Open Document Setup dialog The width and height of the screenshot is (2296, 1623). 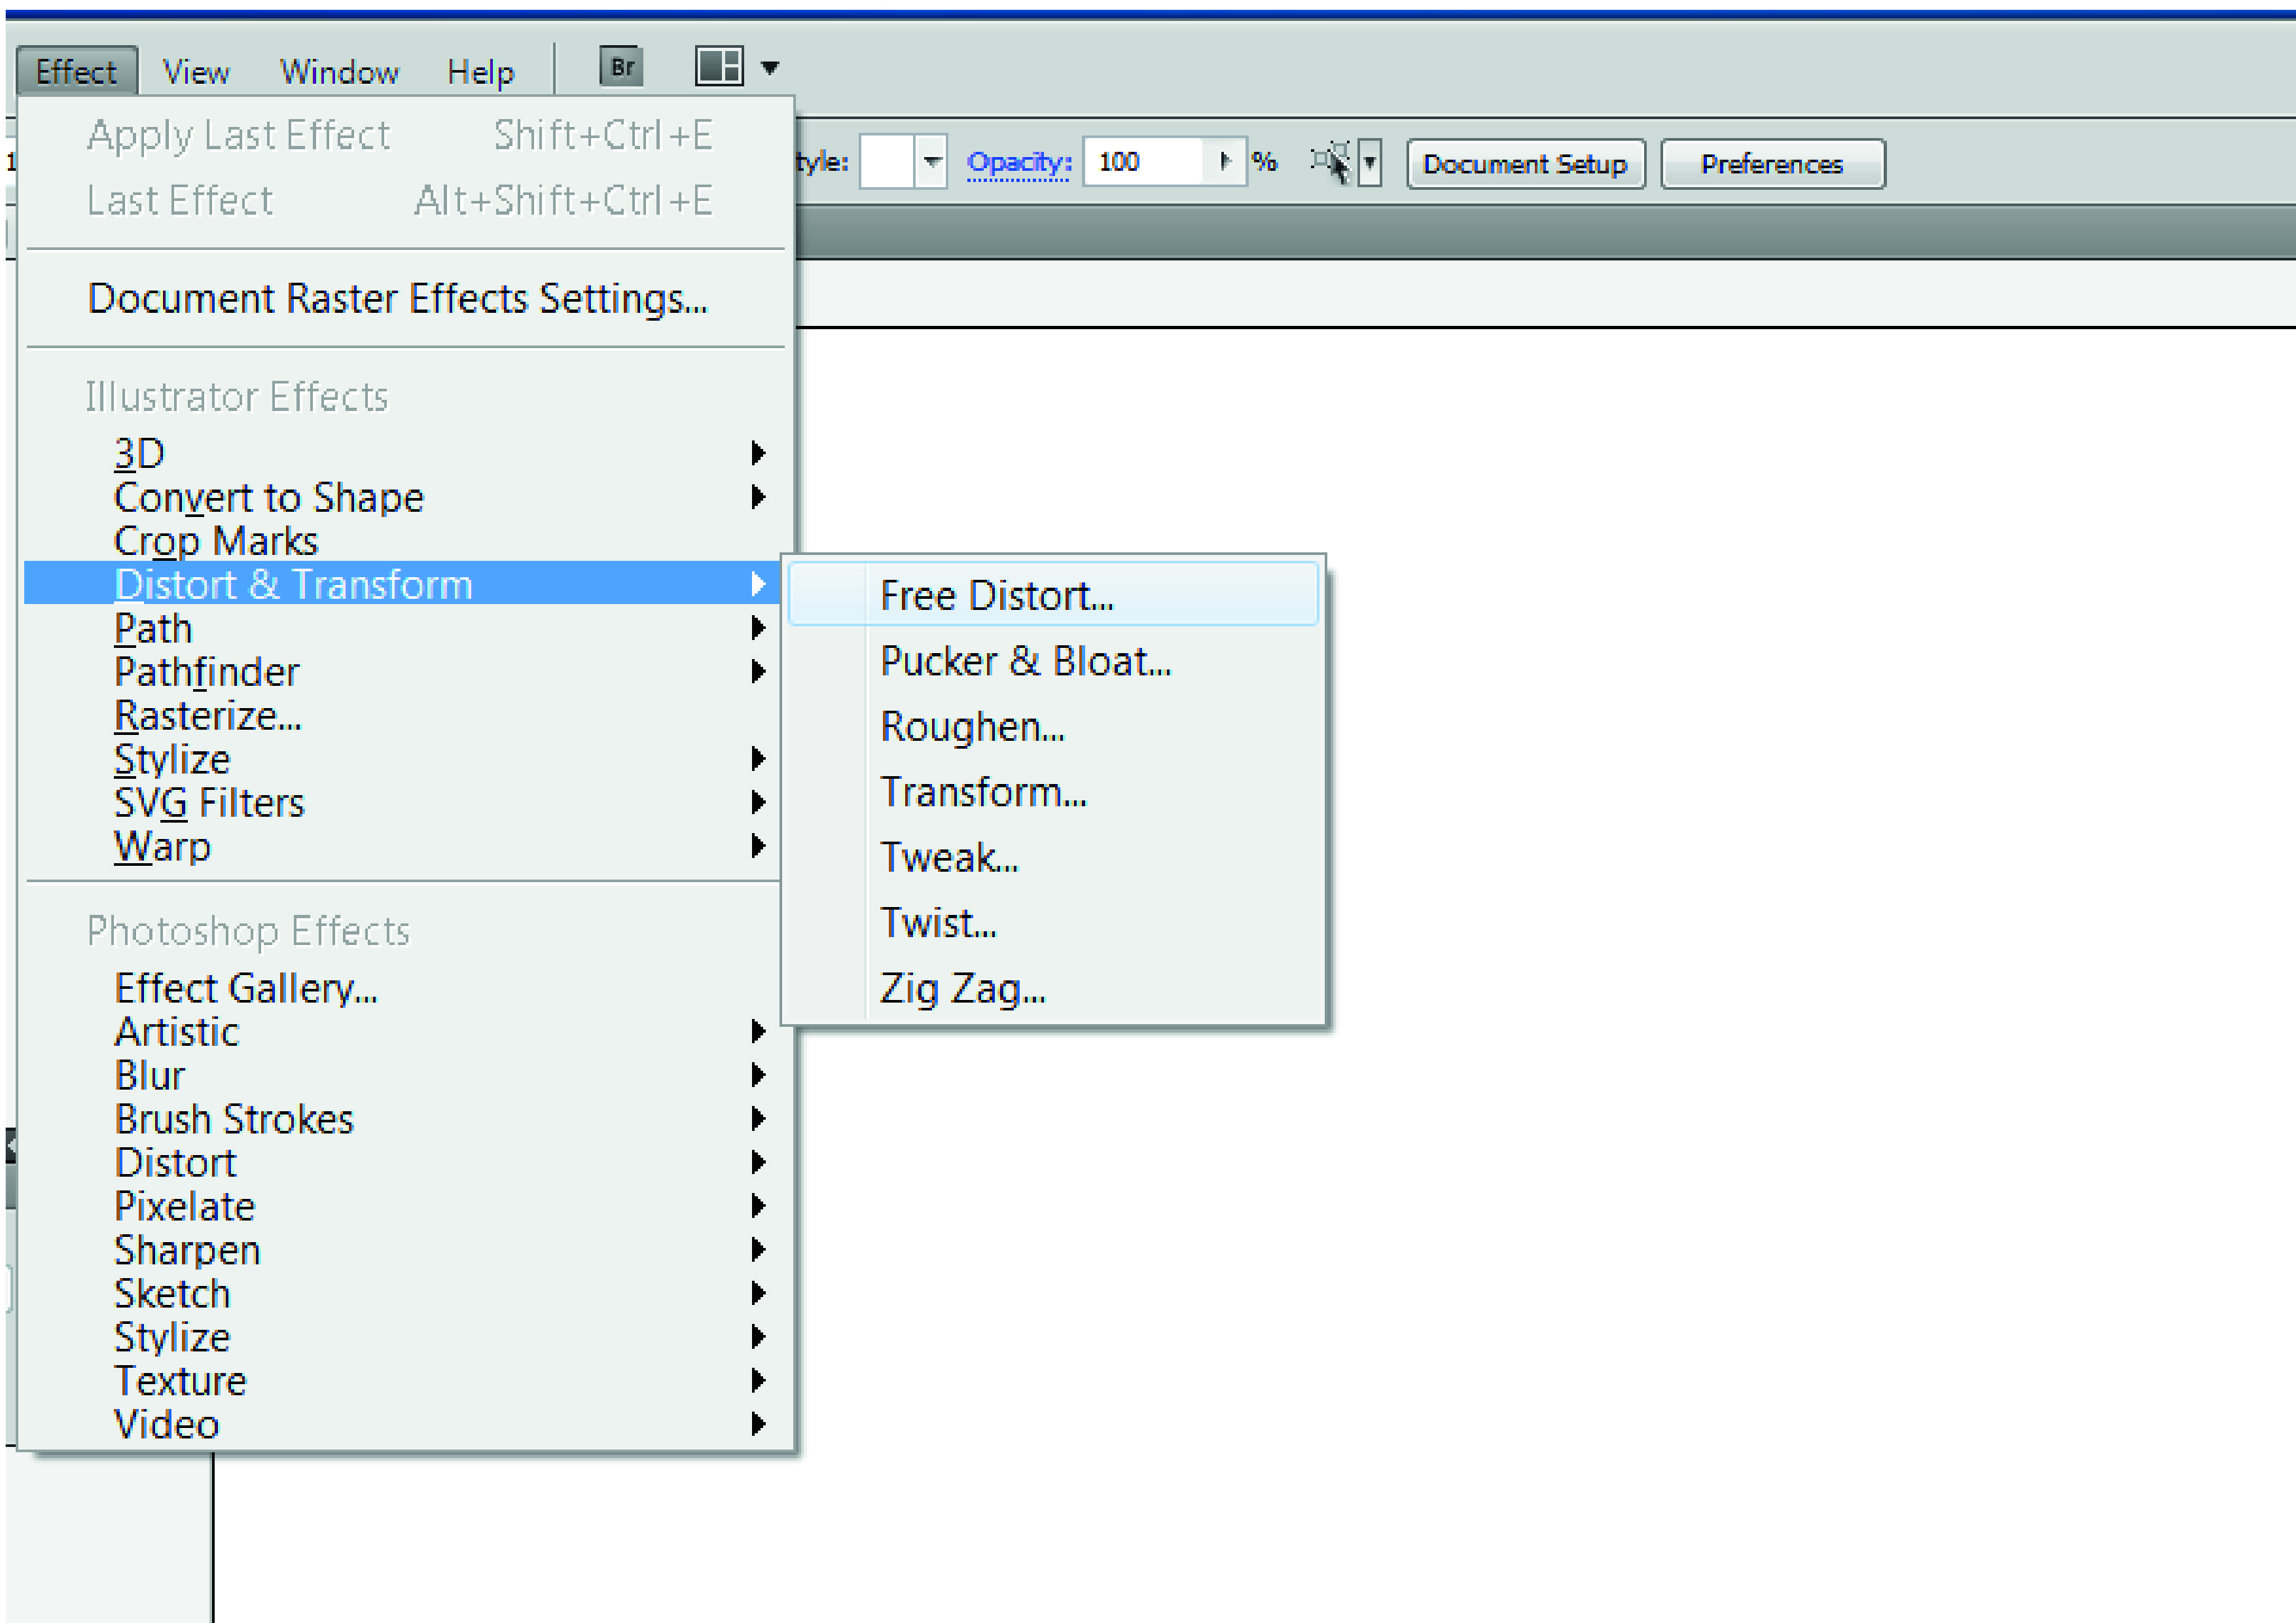1525,164
